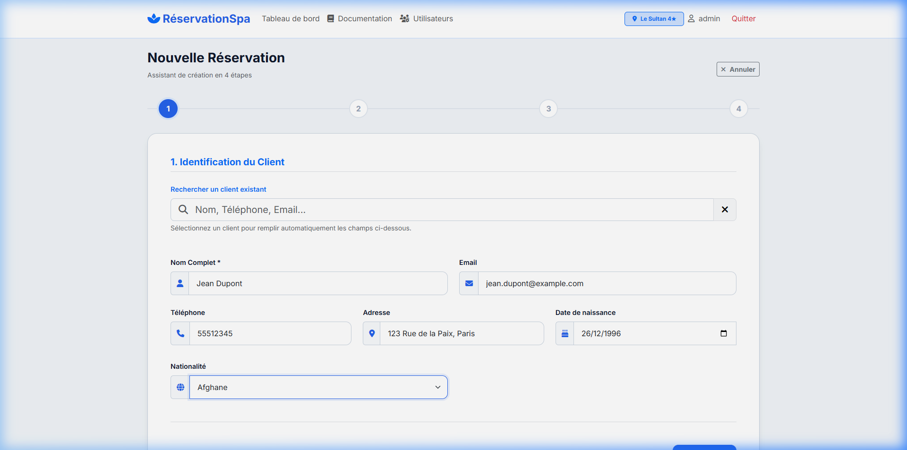This screenshot has height=450, width=907.
Task: Open the Nationalité dropdown showing Afghane
Action: [318, 387]
